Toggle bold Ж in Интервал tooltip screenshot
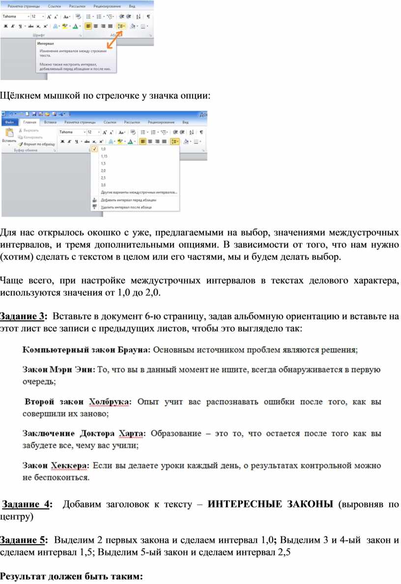 click(x=5, y=26)
